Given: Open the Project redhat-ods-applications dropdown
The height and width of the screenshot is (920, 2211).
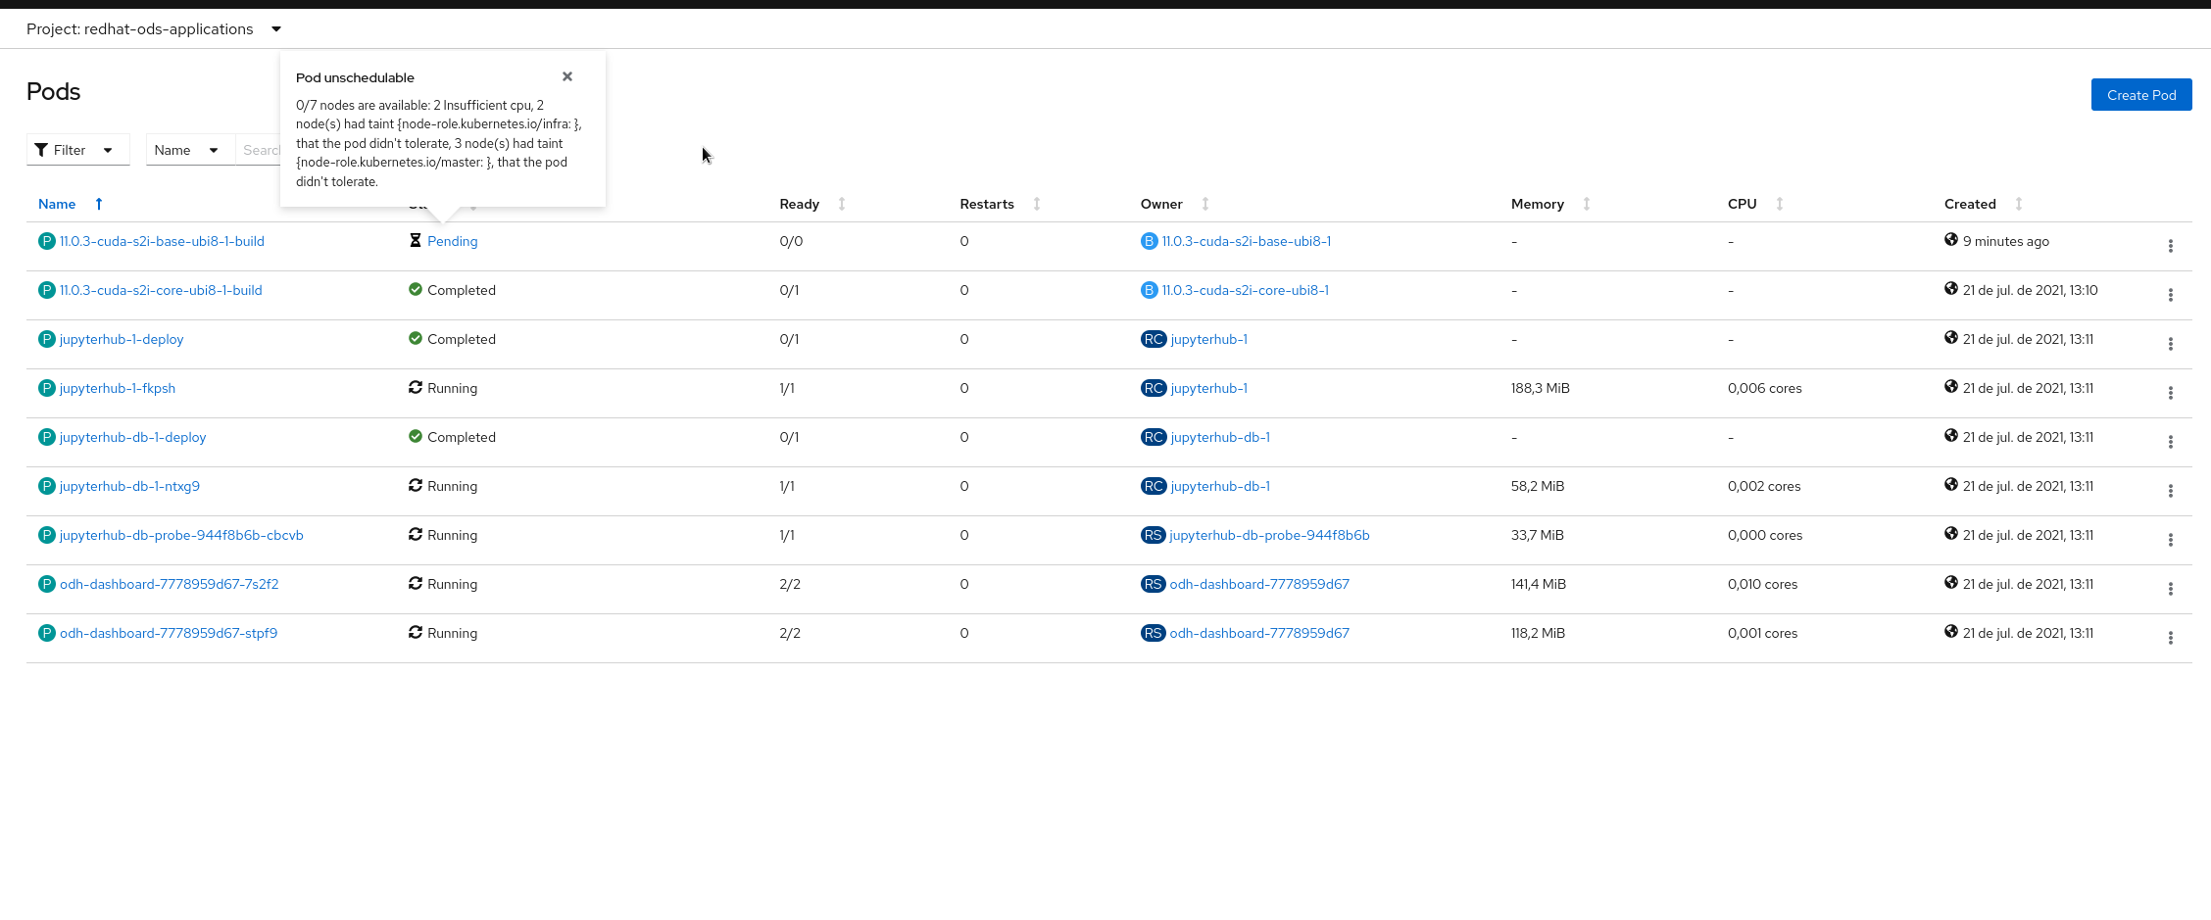Looking at the screenshot, I should (x=154, y=29).
